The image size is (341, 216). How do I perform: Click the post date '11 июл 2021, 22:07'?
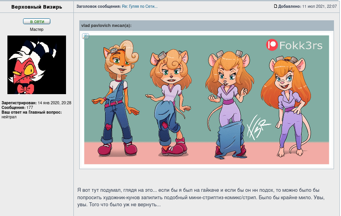click(320, 7)
